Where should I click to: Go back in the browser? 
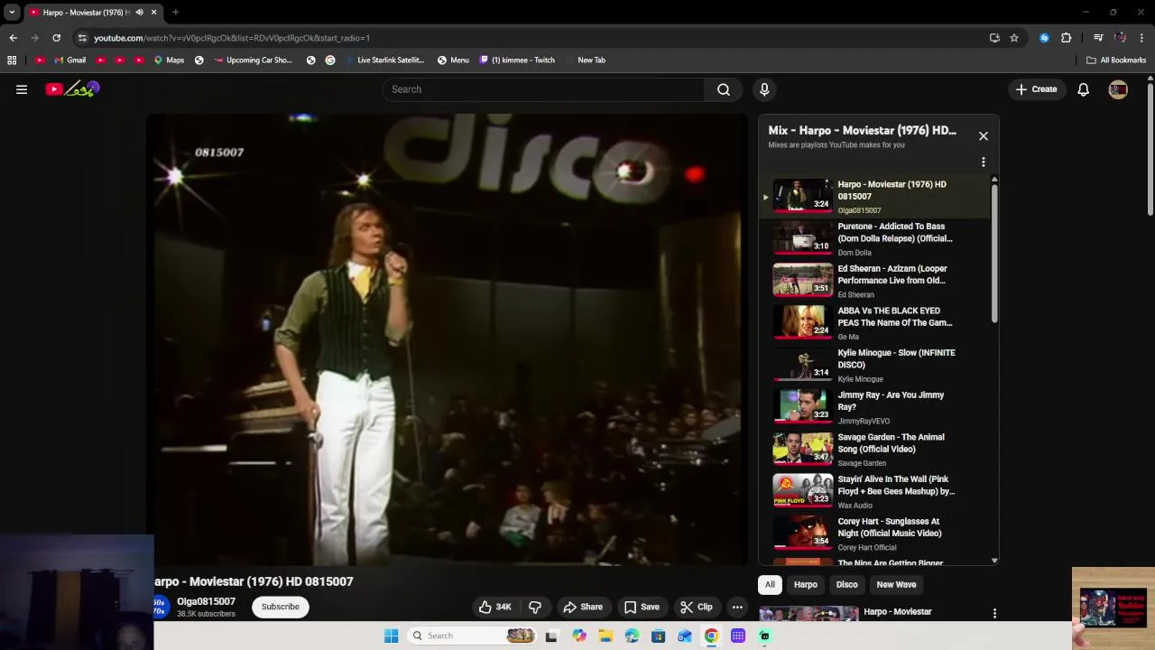coord(13,38)
